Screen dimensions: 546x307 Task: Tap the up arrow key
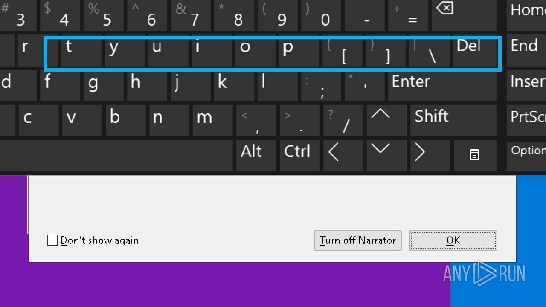pos(386,121)
